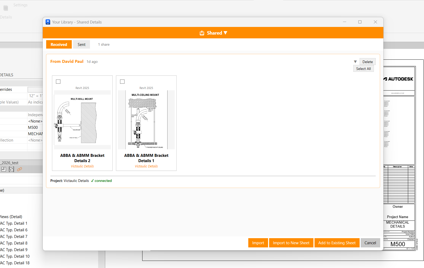Click the Views (Detail) tree node
424x268 pixels.
pos(11,217)
